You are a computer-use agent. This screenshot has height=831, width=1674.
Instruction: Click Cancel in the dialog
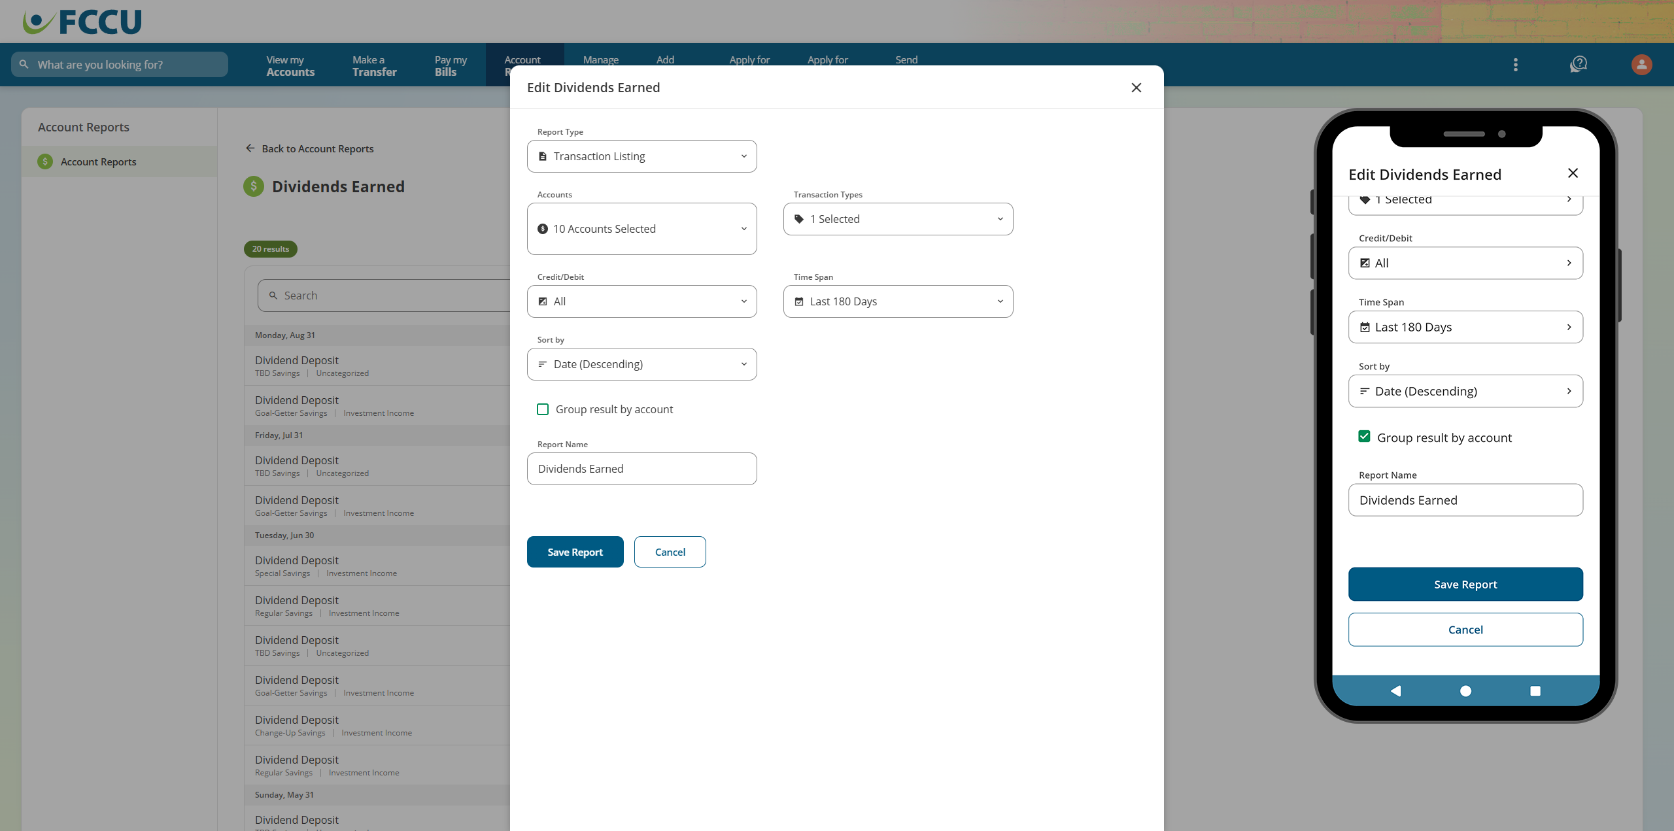tap(670, 552)
